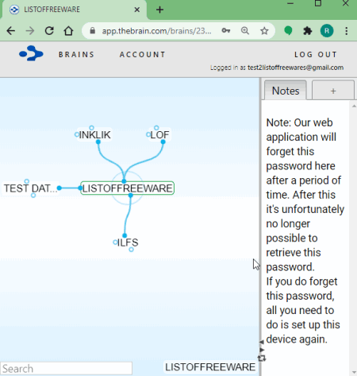
Task: Open Chrome's three-dot menu
Action: pyautogui.click(x=347, y=31)
